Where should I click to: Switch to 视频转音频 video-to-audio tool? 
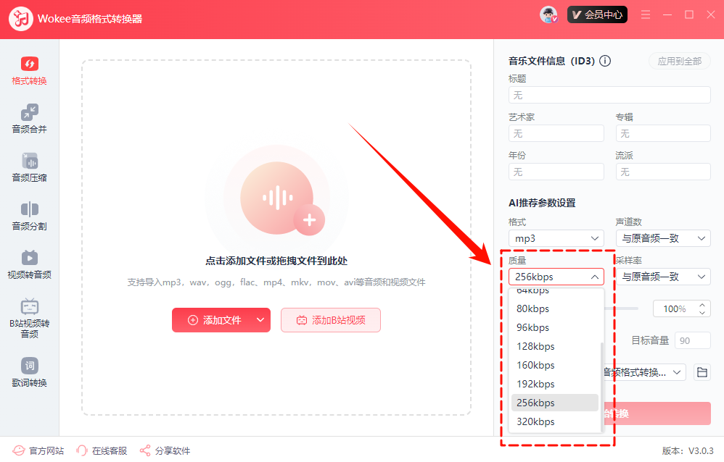[x=29, y=265]
